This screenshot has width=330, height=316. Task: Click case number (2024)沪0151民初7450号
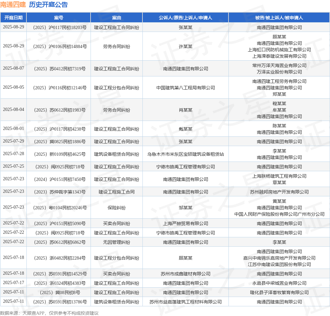tap(60, 179)
